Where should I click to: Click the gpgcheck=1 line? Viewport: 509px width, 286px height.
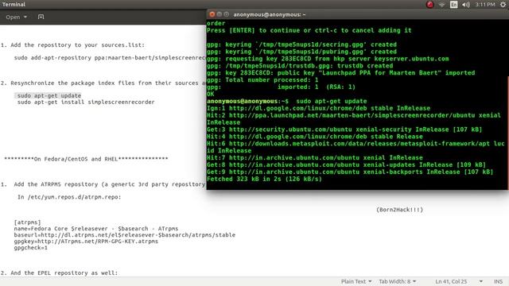pos(31,248)
